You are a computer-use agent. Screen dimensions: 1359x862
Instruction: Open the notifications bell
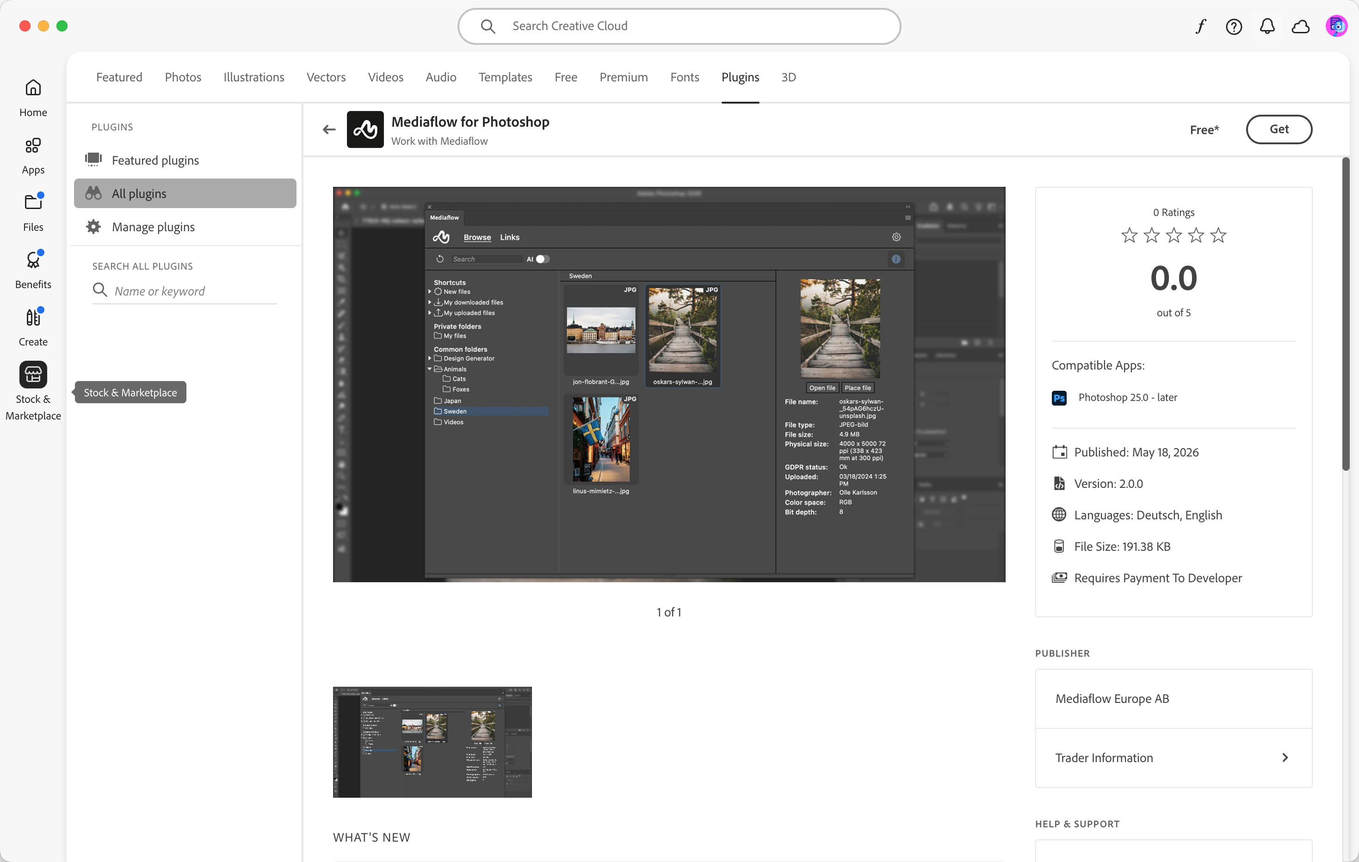(1267, 26)
